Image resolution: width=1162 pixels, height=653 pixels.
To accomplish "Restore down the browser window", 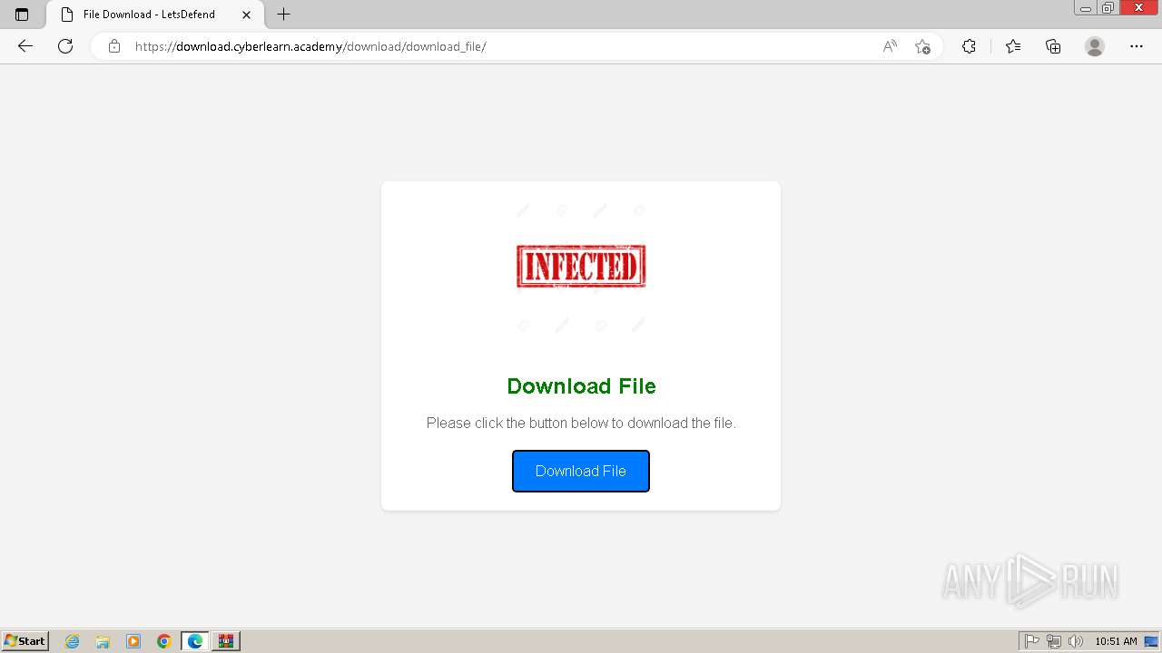I will pos(1108,7).
